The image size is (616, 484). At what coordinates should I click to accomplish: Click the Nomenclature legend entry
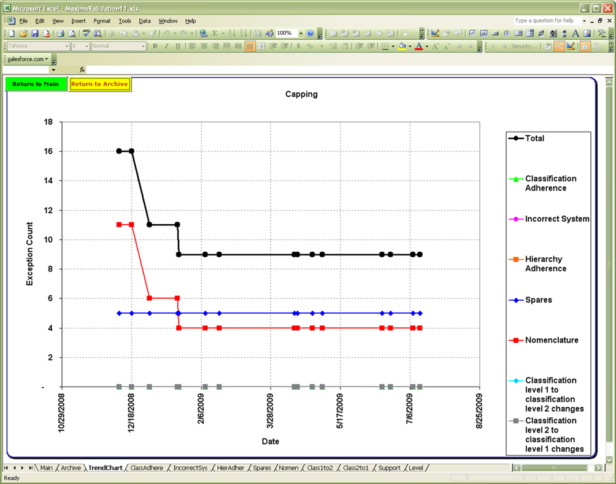(x=544, y=340)
